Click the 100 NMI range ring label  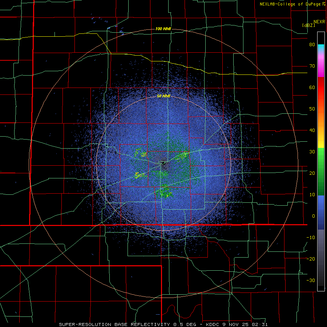(163, 29)
